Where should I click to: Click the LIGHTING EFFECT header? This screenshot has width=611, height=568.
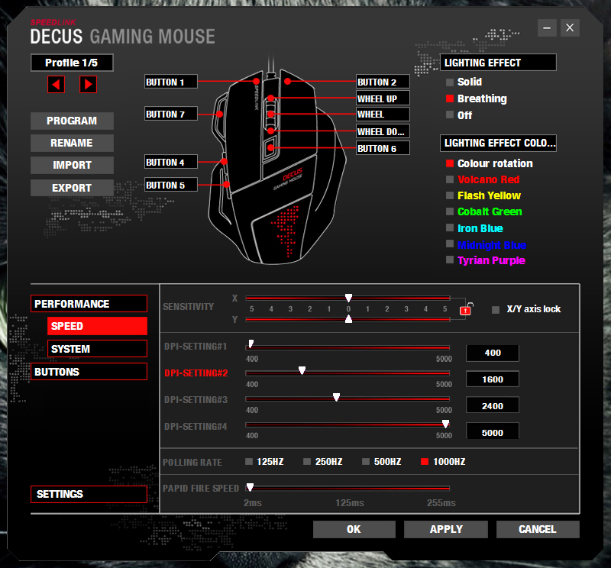click(x=498, y=63)
